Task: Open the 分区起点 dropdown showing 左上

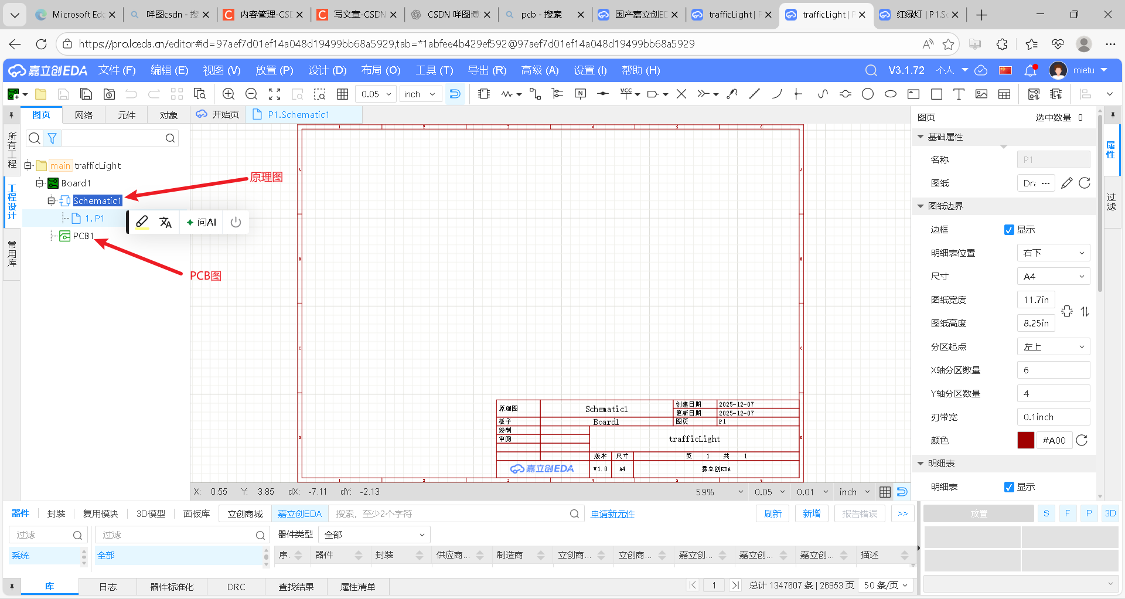Action: pos(1054,346)
